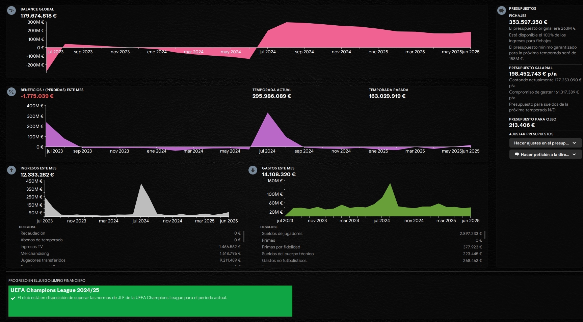
Task: Click the purple monthly profit chart
Action: [258, 132]
